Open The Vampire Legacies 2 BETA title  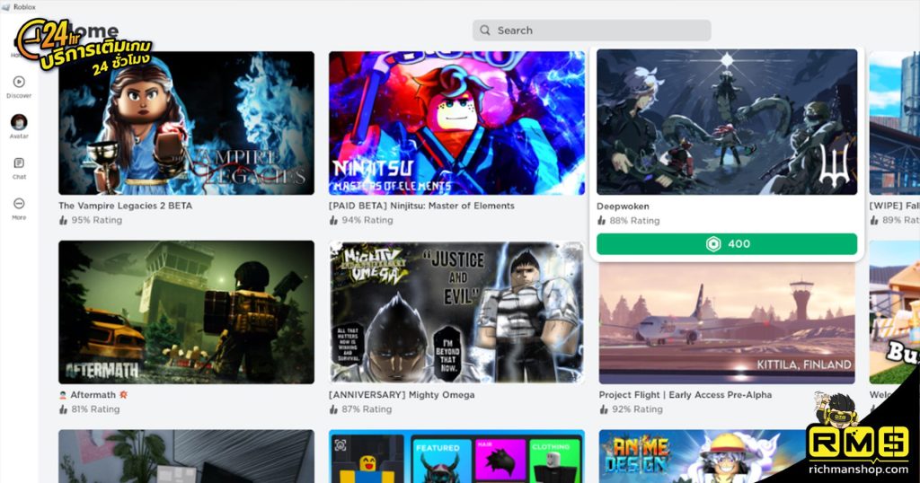point(125,206)
